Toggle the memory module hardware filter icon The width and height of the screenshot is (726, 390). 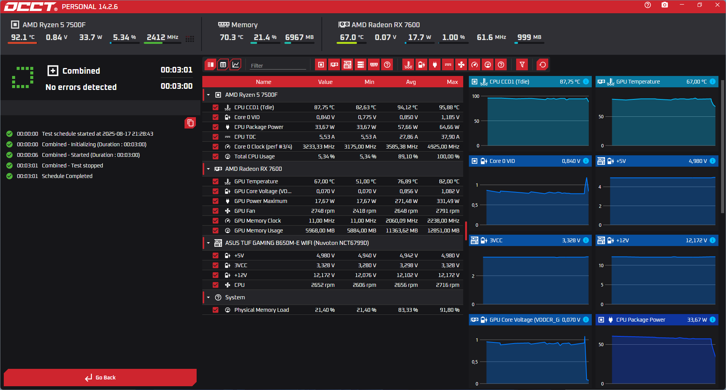click(x=374, y=65)
